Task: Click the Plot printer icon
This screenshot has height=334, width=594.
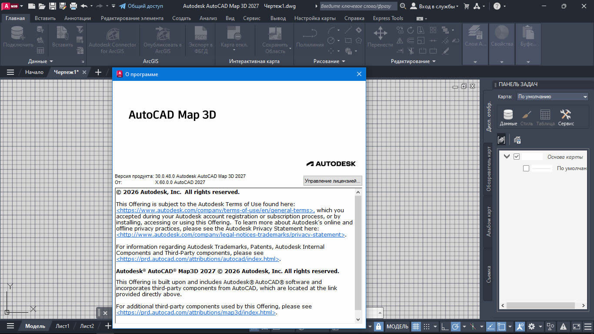Action: pyautogui.click(x=73, y=6)
